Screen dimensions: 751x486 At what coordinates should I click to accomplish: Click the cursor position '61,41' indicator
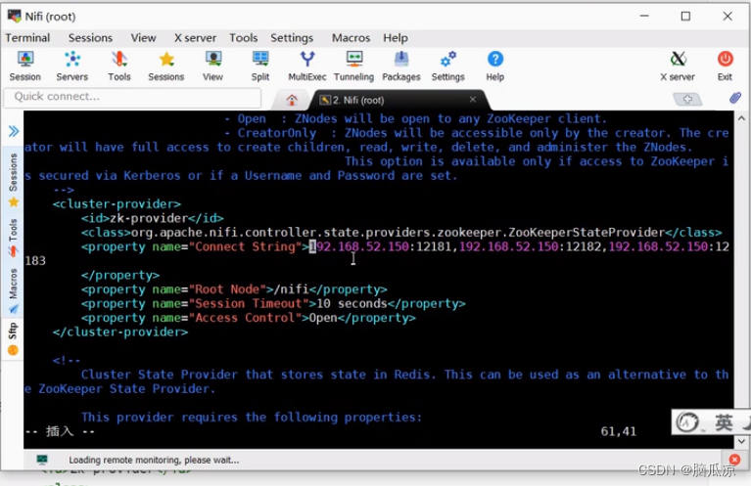coord(619,431)
